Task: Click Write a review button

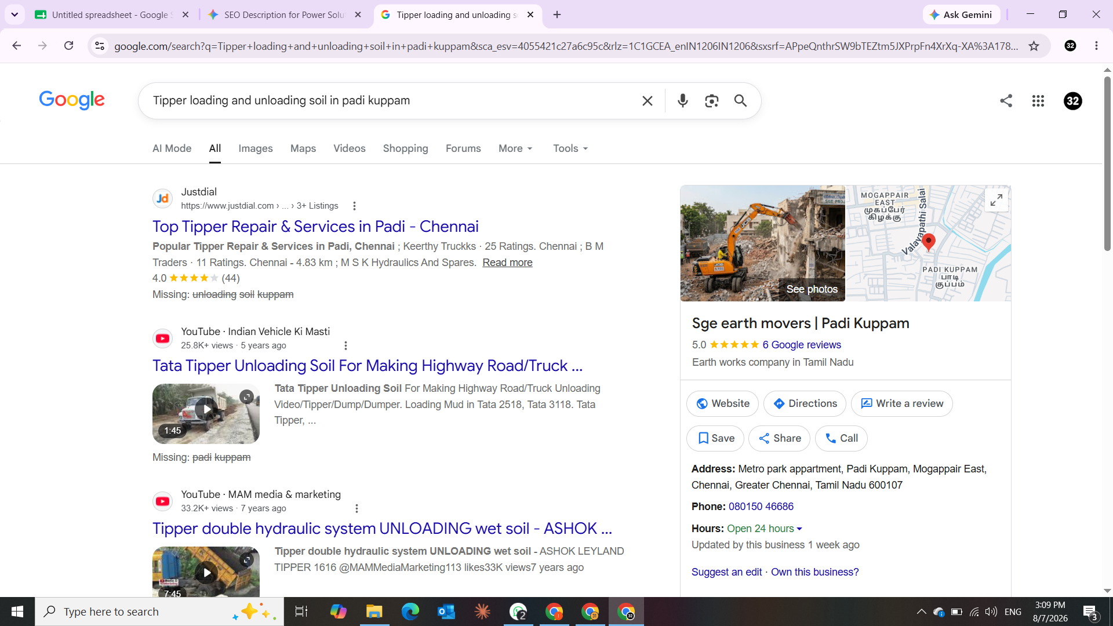Action: click(902, 403)
